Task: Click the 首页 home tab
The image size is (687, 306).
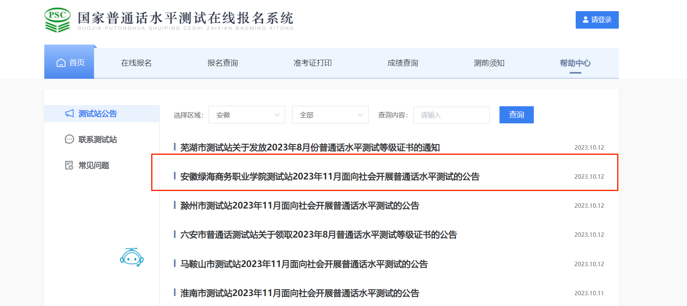Action: click(69, 62)
